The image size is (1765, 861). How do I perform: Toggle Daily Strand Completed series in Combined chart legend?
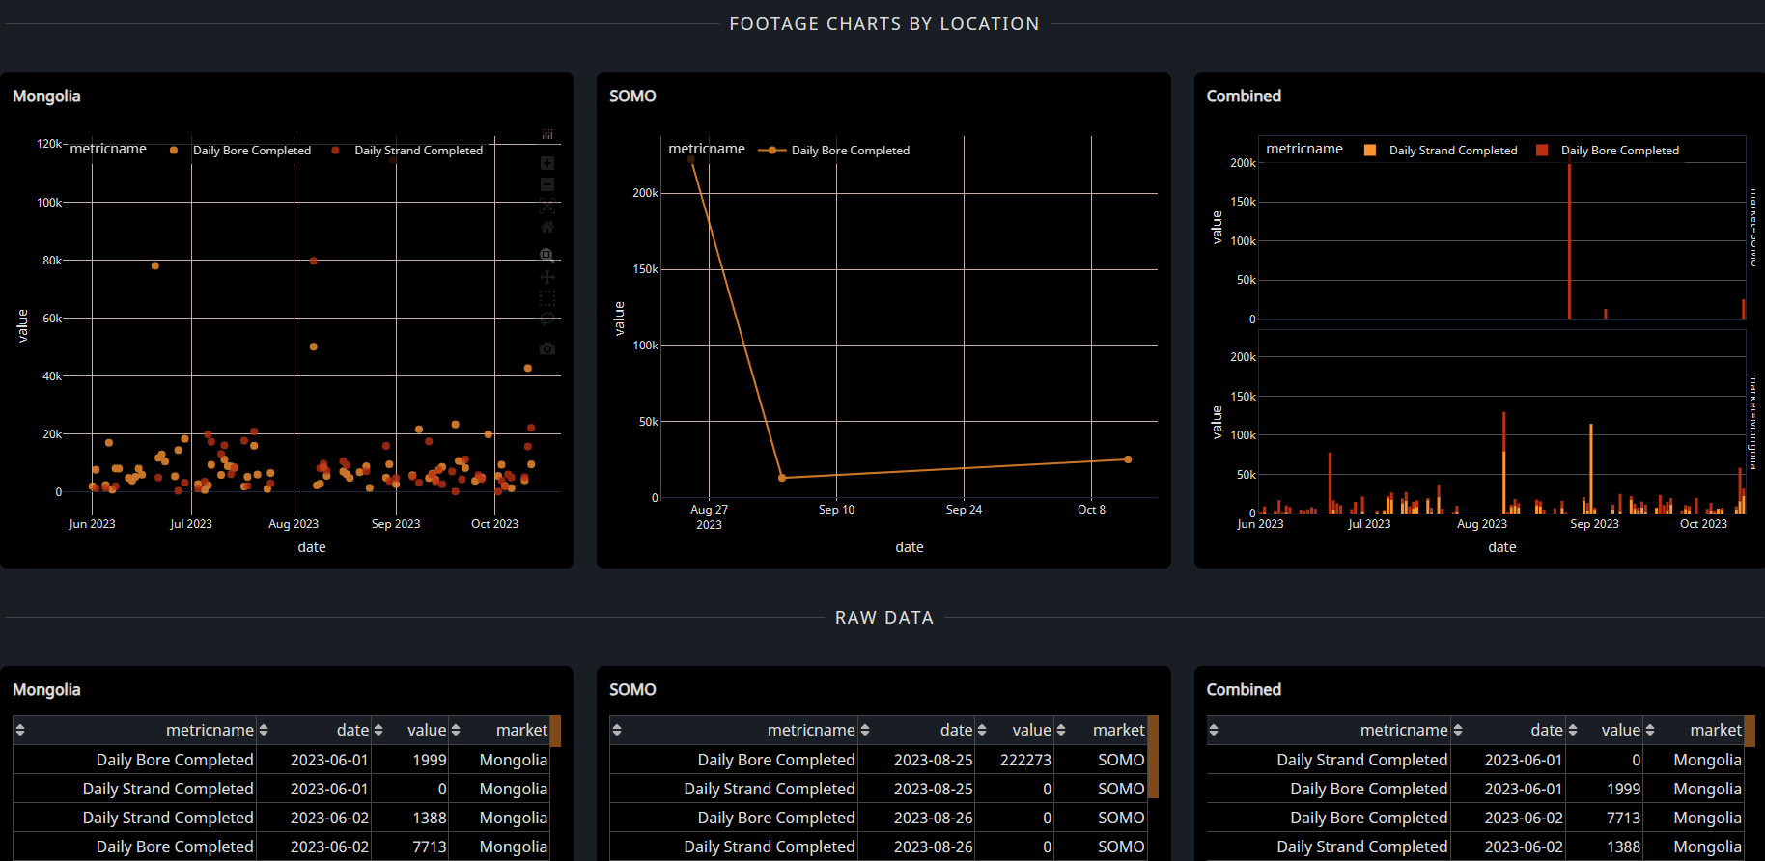1441,151
